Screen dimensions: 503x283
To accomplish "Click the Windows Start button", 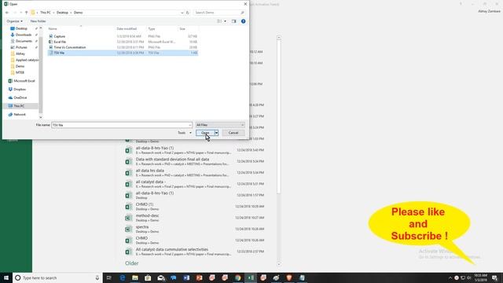I will click(6, 277).
